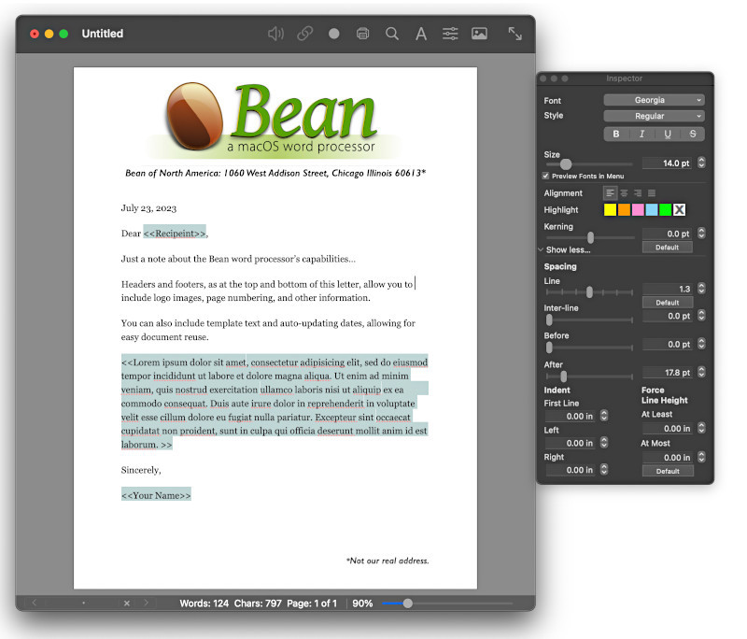Click the status bar X icon
Image resolution: width=747 pixels, height=639 pixels.
127,603
